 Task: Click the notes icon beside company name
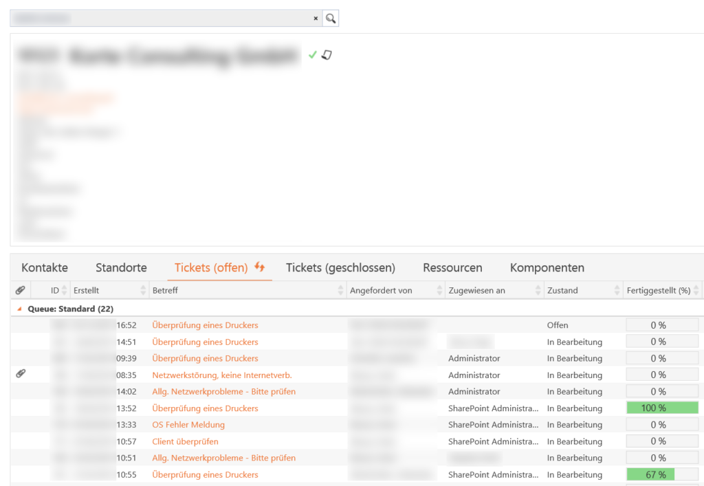327,55
